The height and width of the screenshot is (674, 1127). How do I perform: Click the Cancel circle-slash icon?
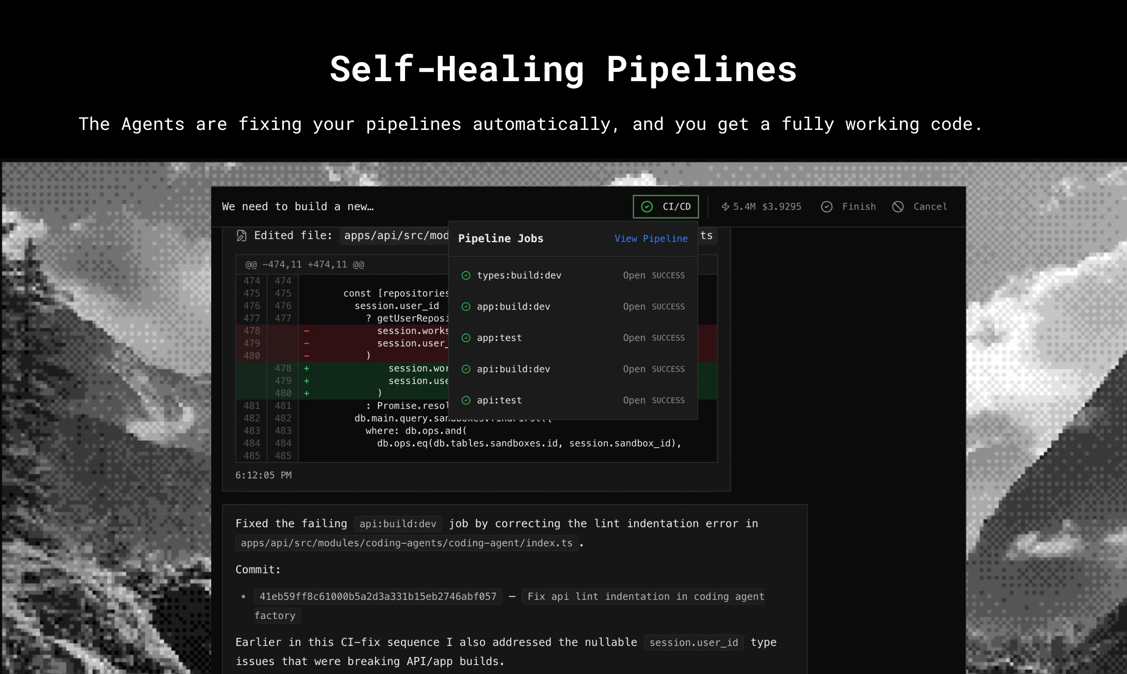(x=898, y=207)
